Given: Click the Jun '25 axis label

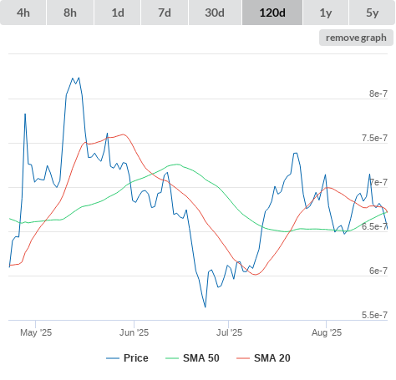Looking at the screenshot, I should click(134, 332).
